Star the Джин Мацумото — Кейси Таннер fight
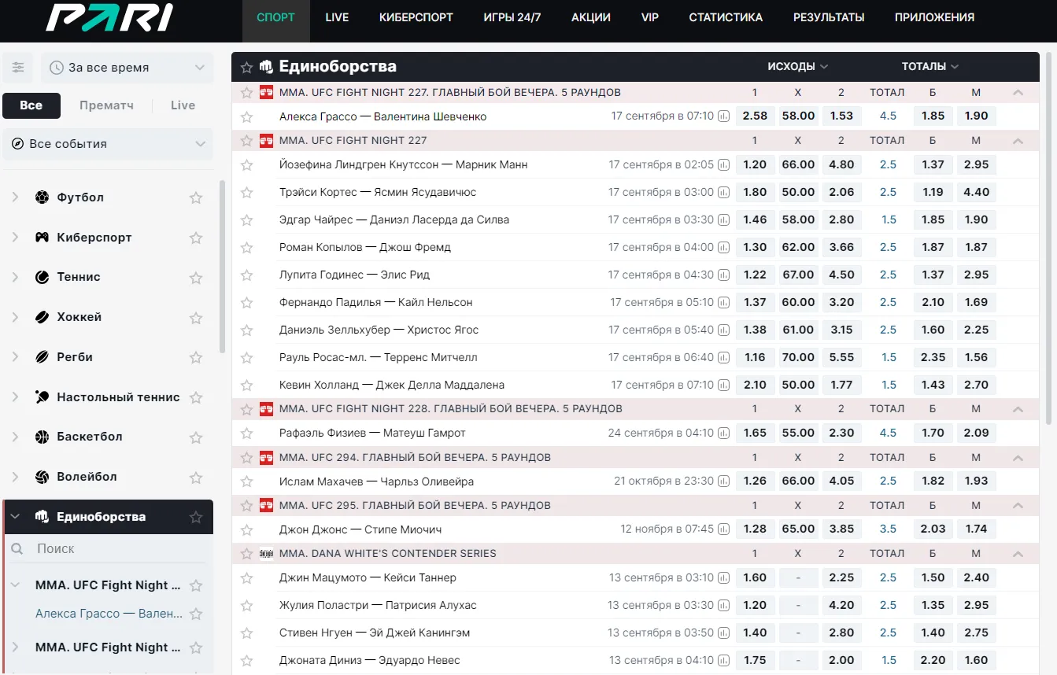 pyautogui.click(x=247, y=577)
